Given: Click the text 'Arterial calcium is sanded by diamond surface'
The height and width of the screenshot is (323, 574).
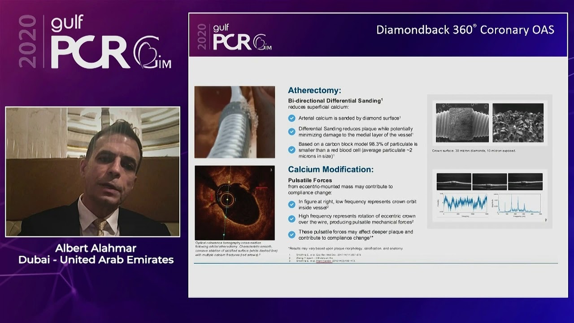Looking at the screenshot, I should click(349, 118).
